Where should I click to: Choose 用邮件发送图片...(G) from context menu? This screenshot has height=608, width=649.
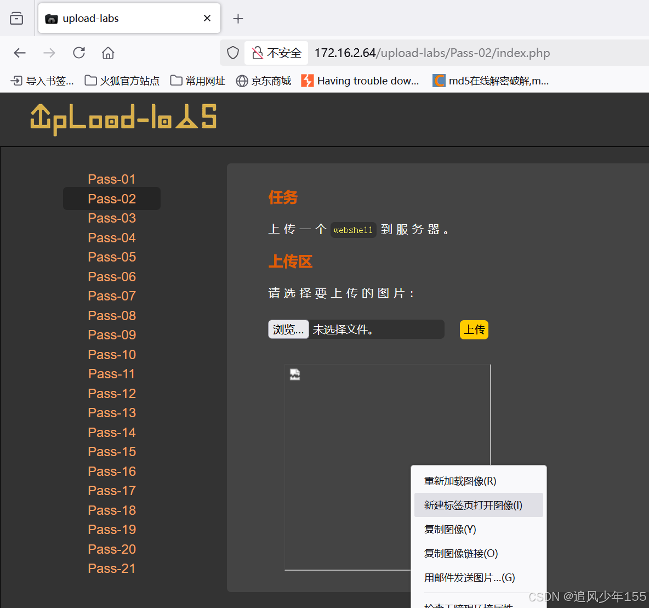(x=479, y=577)
